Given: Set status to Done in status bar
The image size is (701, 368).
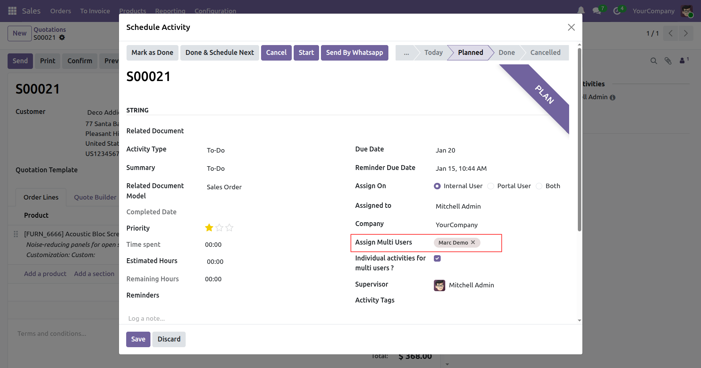Looking at the screenshot, I should point(507,53).
